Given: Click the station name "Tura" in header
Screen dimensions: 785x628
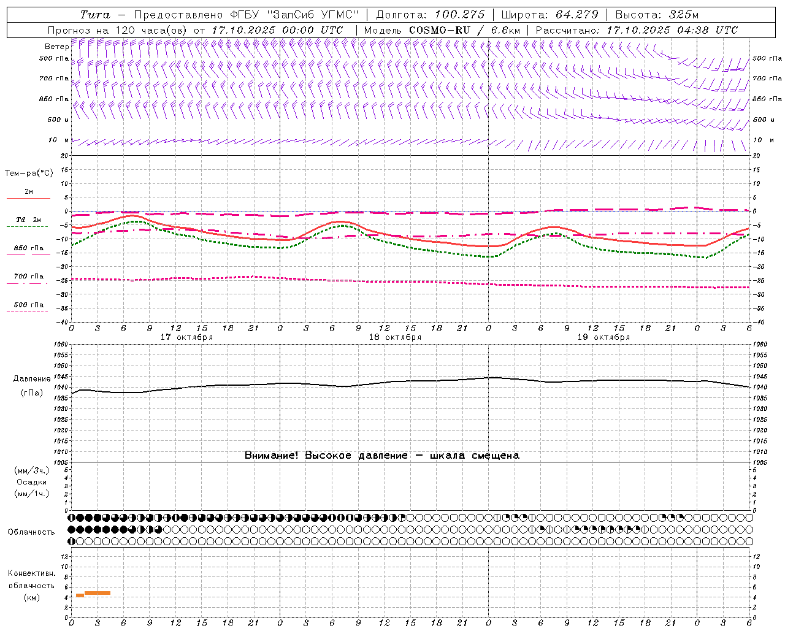Looking at the screenshot, I should 95,15.
